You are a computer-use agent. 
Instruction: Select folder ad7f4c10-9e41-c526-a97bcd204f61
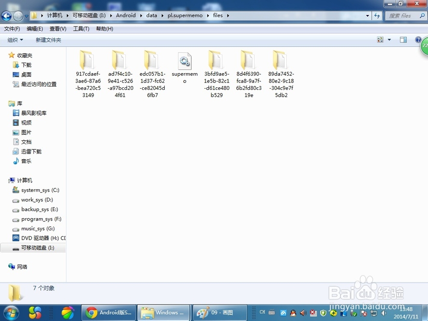[120, 74]
